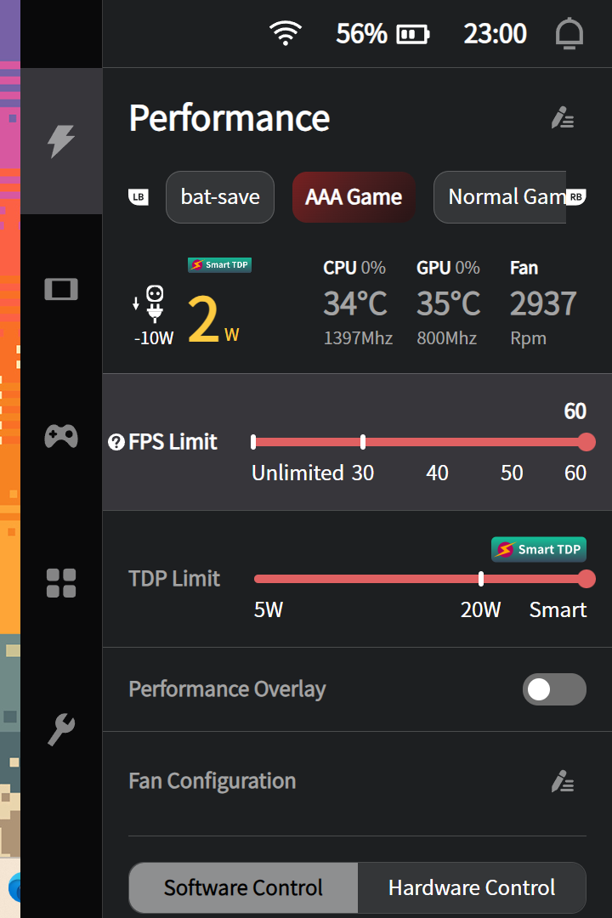Click the battery status icon

(x=413, y=35)
